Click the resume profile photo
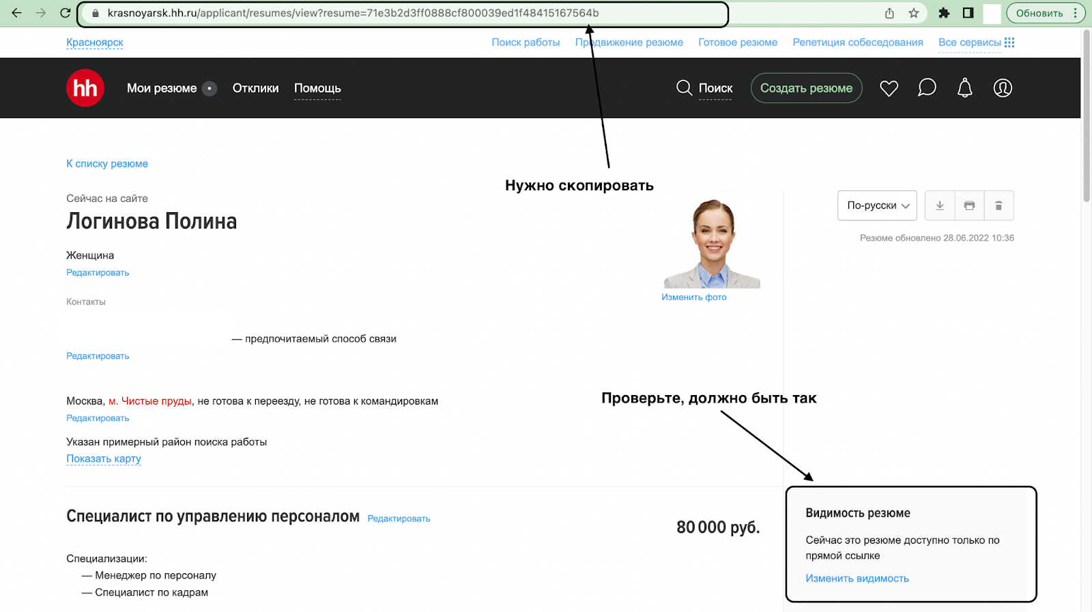 712,243
